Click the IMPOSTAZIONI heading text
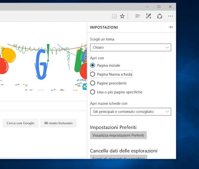This screenshot has width=199, height=169. coord(104,27)
